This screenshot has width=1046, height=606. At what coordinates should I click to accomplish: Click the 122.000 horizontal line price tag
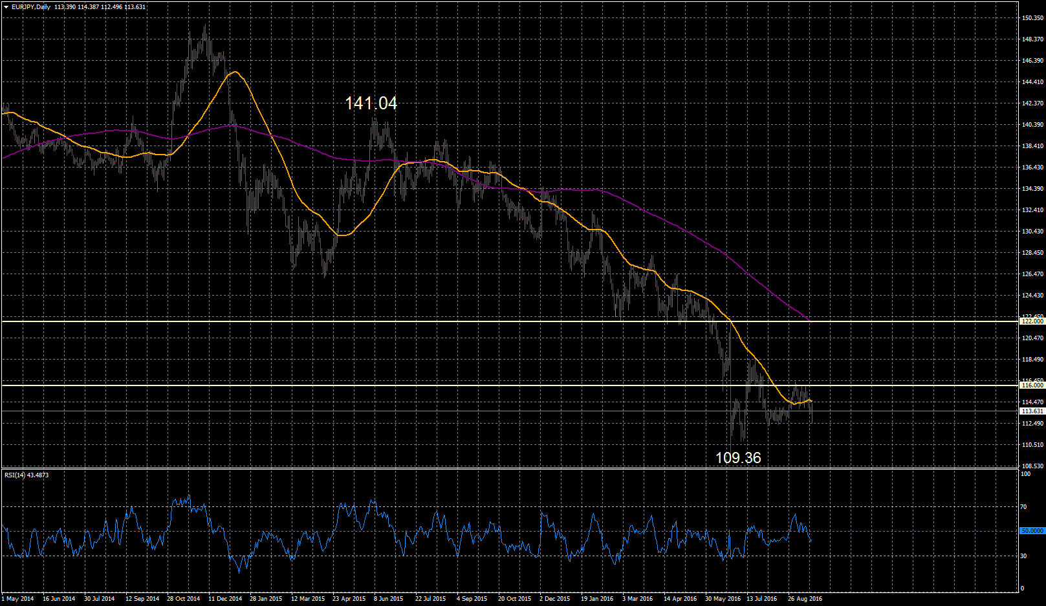[x=1032, y=321]
